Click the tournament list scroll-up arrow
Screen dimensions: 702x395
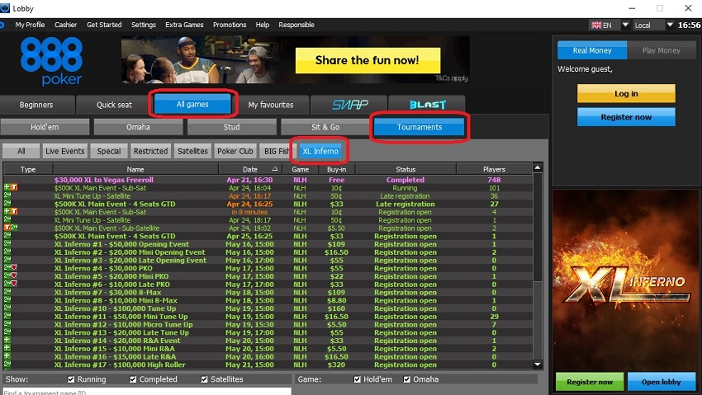pyautogui.click(x=538, y=168)
